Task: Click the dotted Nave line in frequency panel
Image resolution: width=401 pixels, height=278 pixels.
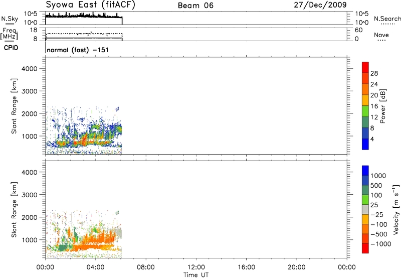Action: coord(84,34)
